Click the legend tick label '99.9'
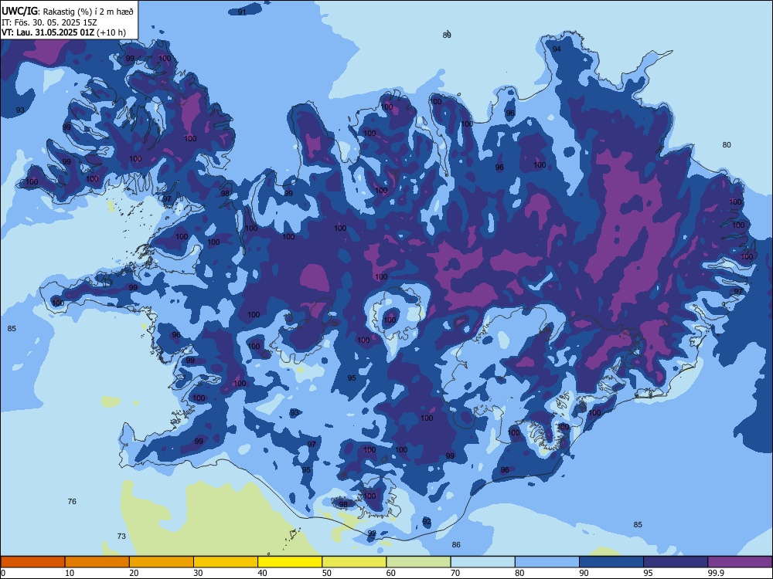This screenshot has width=773, height=579. point(716,573)
